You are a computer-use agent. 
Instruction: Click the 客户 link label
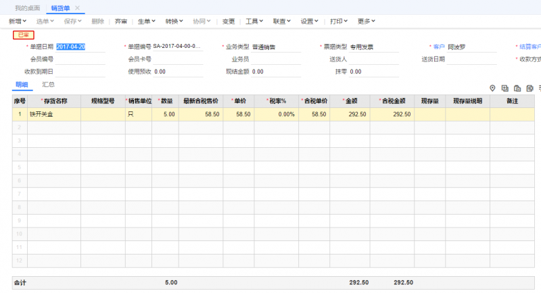click(437, 47)
